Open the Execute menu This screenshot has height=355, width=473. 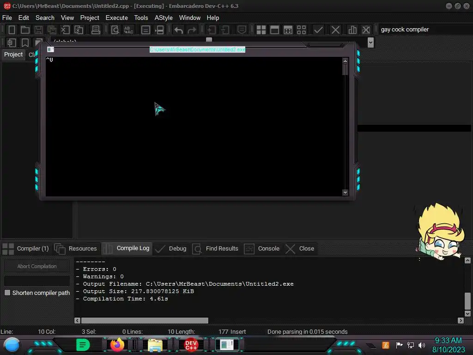[117, 18]
